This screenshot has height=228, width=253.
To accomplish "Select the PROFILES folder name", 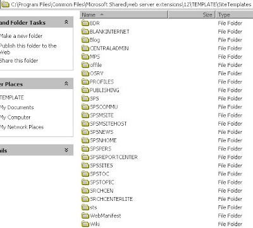I will [102, 82].
